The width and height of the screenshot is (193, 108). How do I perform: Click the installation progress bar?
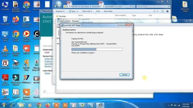click(x=97, y=49)
